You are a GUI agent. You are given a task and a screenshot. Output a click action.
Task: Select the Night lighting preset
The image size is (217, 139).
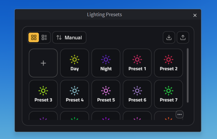[x=106, y=63]
